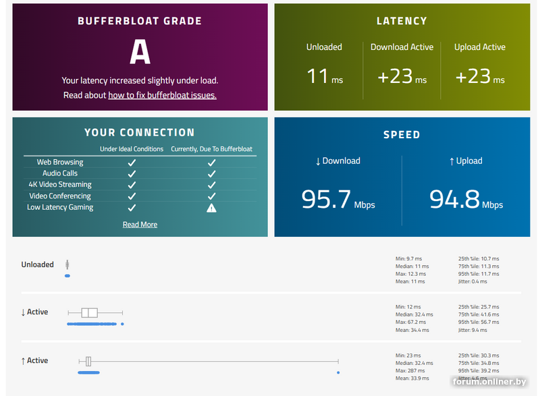Click Audio Calls checkmark under Ideal Conditions
The image size is (540, 396).
point(132,174)
